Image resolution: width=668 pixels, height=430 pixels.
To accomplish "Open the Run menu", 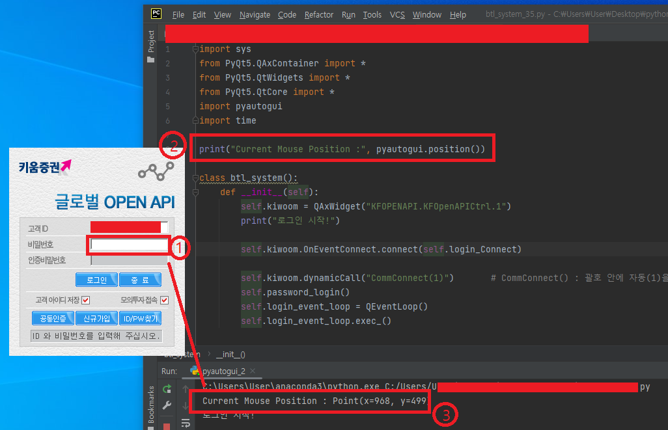I will 348,14.
